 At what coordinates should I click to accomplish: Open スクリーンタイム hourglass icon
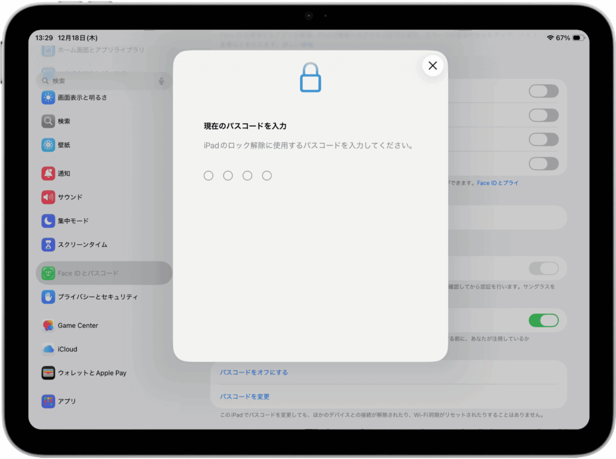pyautogui.click(x=48, y=245)
